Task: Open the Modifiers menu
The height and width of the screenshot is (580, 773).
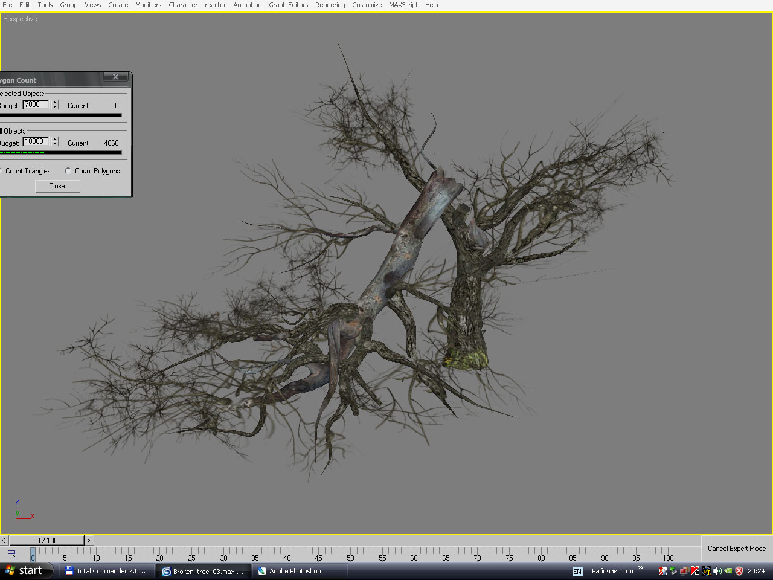Action: point(148,5)
